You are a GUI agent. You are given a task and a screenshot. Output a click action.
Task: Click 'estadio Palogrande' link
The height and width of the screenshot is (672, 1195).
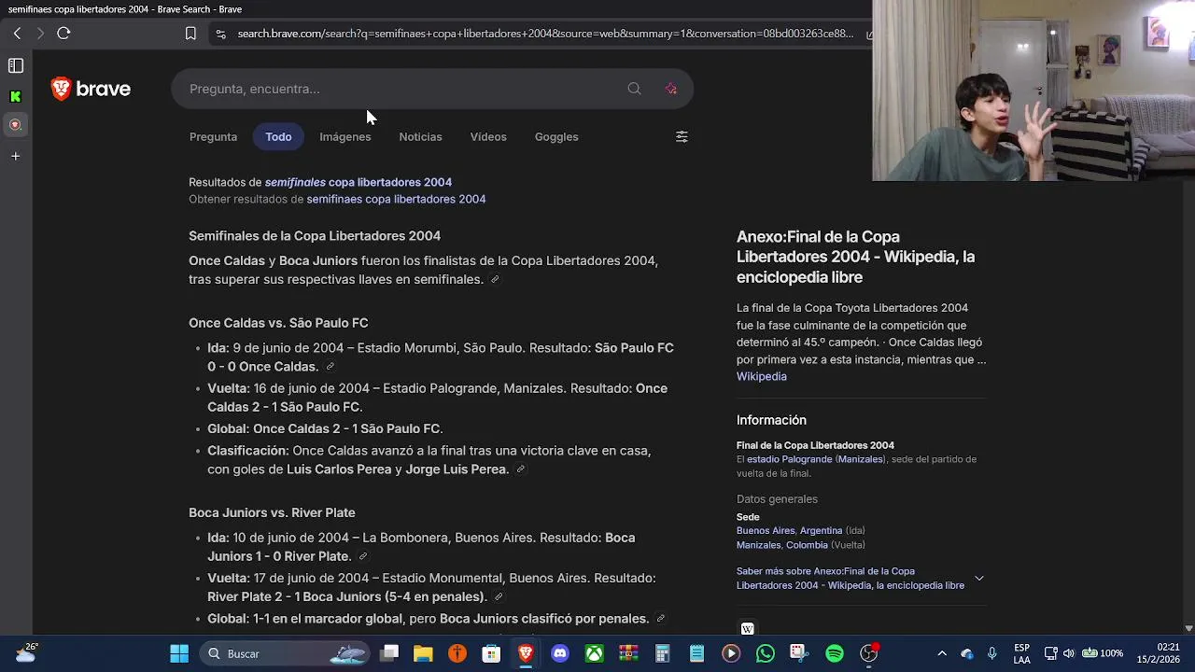[x=789, y=459]
